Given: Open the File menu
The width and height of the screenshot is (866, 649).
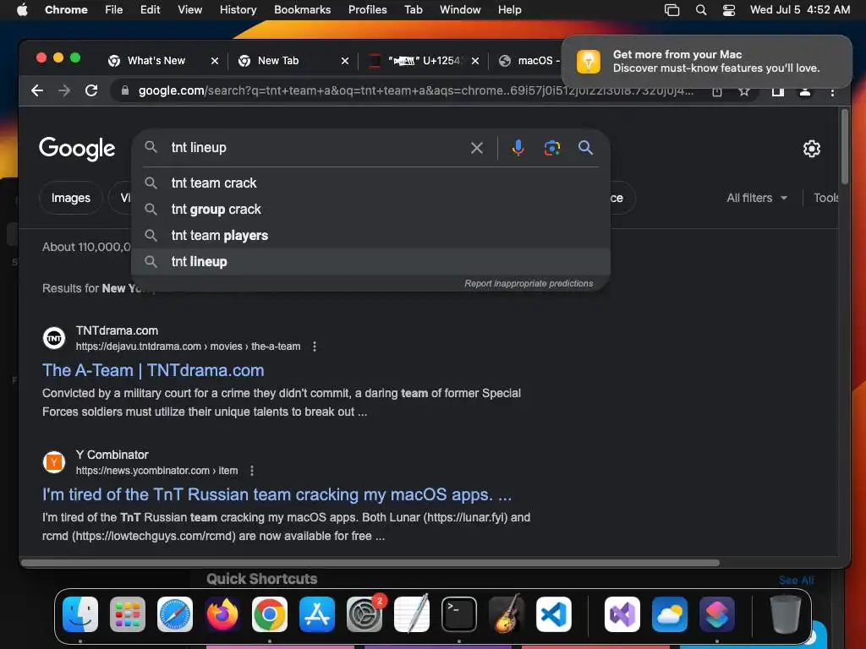Looking at the screenshot, I should (x=114, y=10).
